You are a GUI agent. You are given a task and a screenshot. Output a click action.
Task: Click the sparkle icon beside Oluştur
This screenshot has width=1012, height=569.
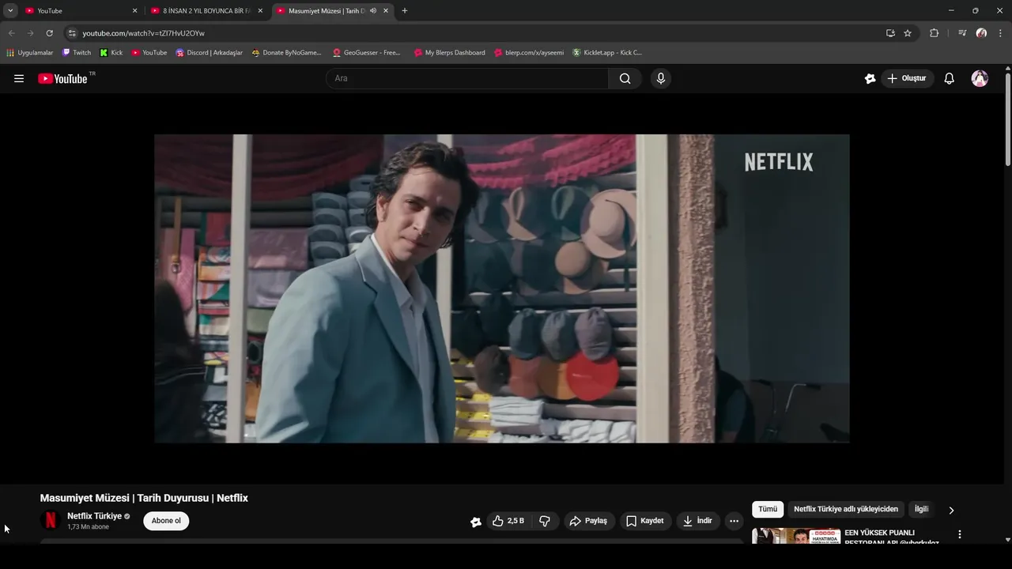[870, 78]
